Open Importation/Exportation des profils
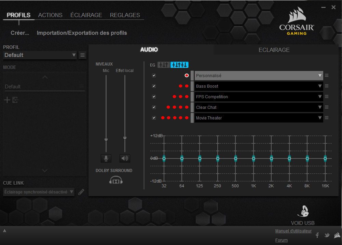Viewport: 342px width, 245px height. [82, 33]
